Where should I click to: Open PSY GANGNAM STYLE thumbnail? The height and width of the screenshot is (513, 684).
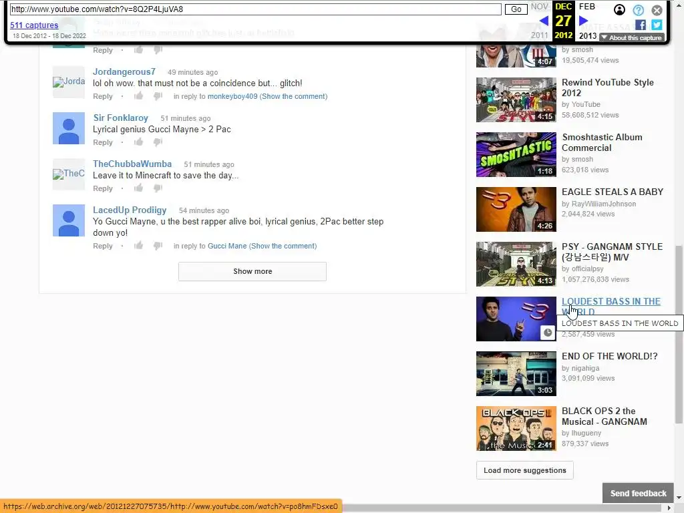click(x=516, y=265)
